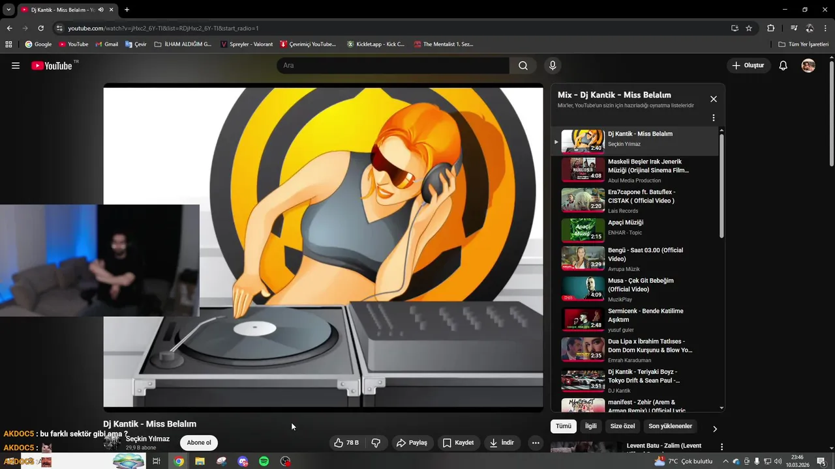
Task: Open the YouTube guide hamburger menu
Action: [x=16, y=66]
